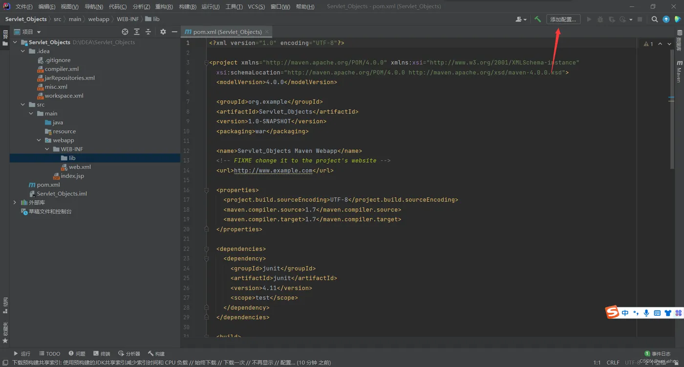Click the IntelliJ IDEA logo in title bar
The image size is (684, 367).
(6, 6)
